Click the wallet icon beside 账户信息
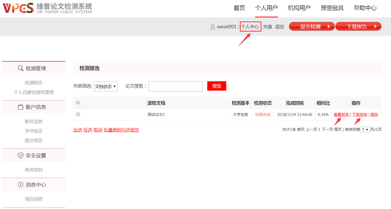The height and width of the screenshot is (209, 391). (x=20, y=107)
